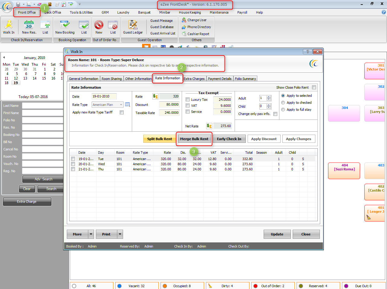Screen dimensions: 387x289
Task: Open the House Keeping menu
Action: point(190,12)
